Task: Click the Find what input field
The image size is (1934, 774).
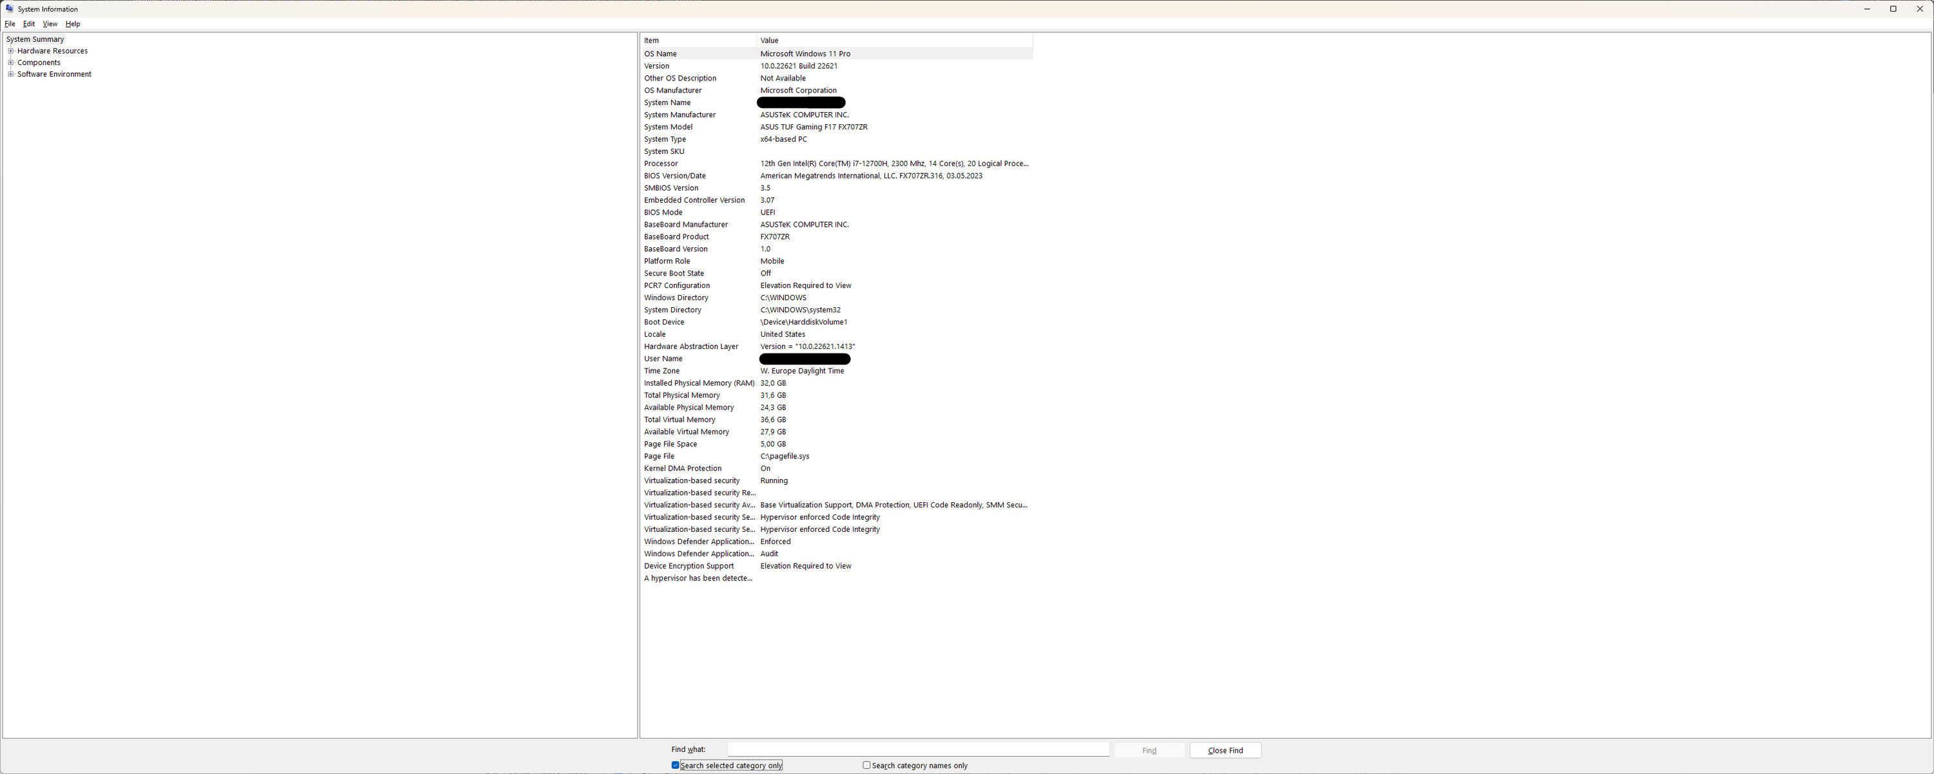Action: (x=918, y=750)
